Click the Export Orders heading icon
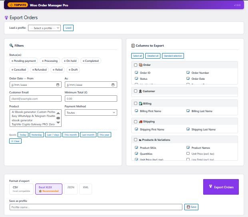Screen dimensions: 248x217 [6, 18]
